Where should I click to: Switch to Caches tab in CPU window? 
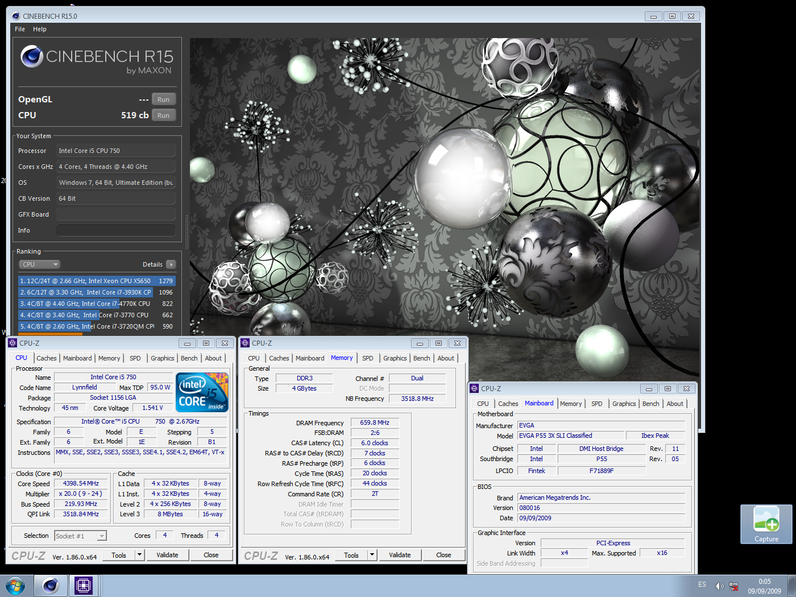(47, 358)
